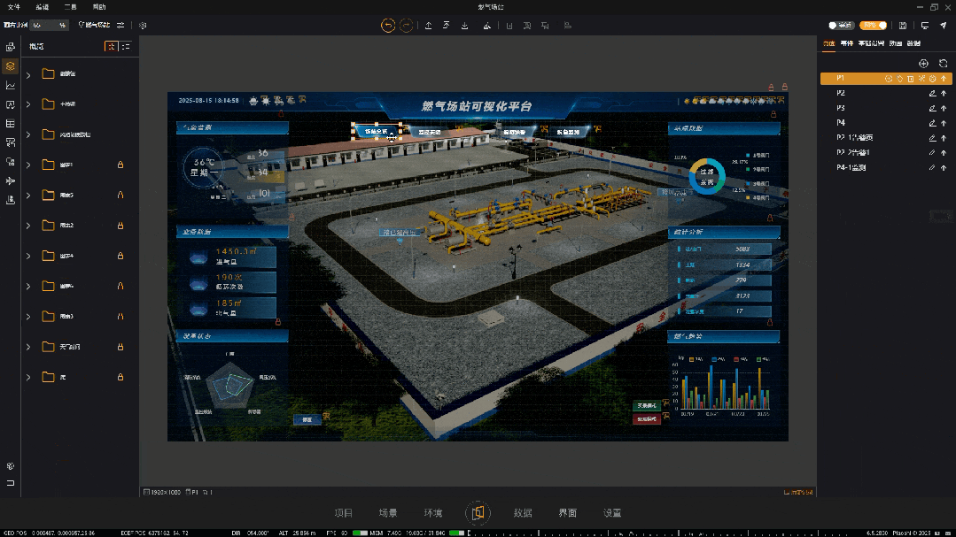The height and width of the screenshot is (537, 956).
Task: Expand the last folder in the outline tree
Action: click(28, 378)
